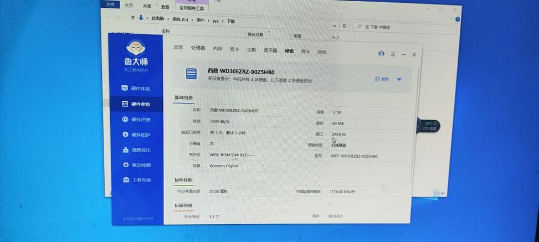
Task: Open the 共享 ribbon tab in Explorer
Action: 147,6
